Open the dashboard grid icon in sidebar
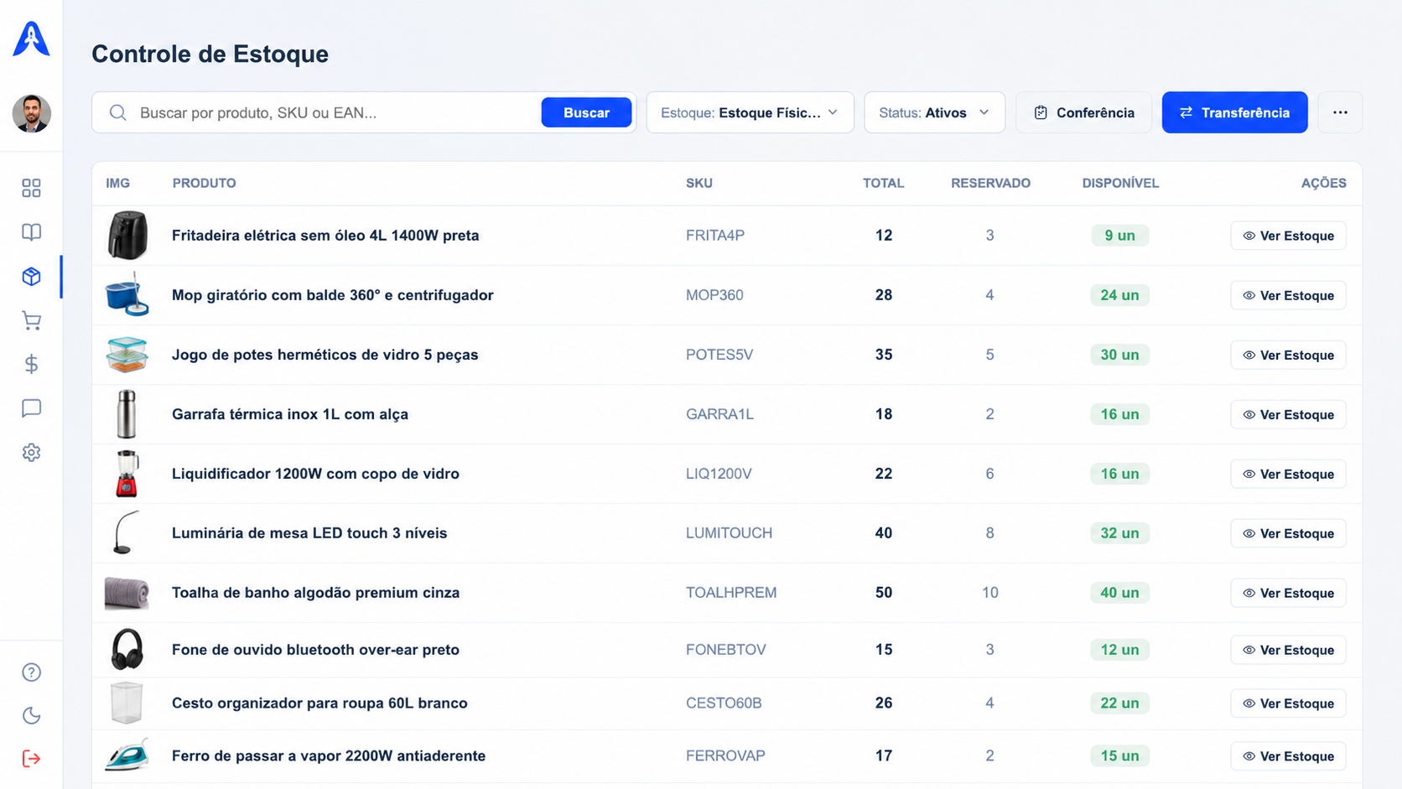 coord(31,188)
